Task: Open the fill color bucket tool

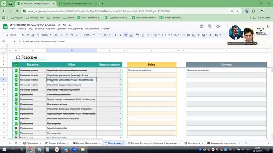Action: coord(137,35)
